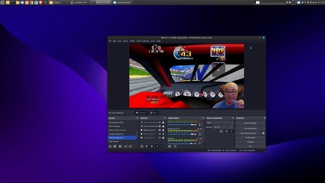The height and width of the screenshot is (183, 325).
Task: Open transition properties three-dot icon
Action: click(232, 131)
